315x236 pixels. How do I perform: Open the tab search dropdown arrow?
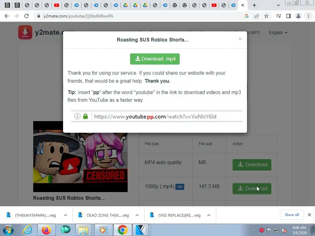pos(278,5)
